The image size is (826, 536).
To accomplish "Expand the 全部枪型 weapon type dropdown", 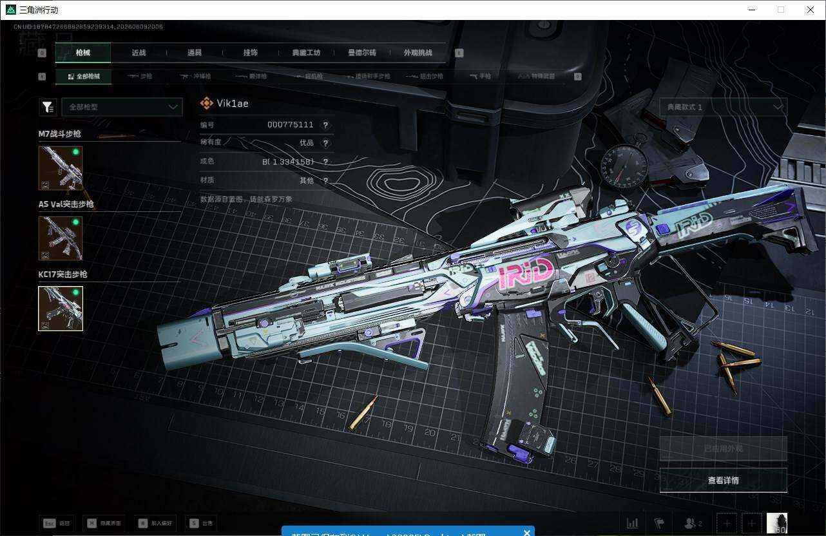I will pyautogui.click(x=122, y=107).
